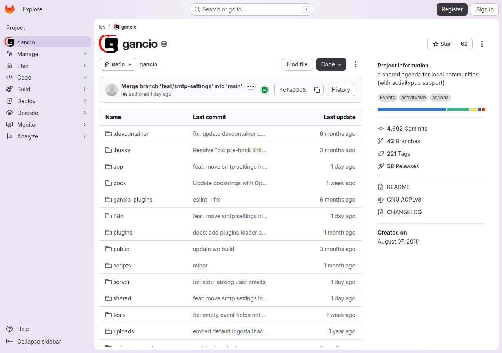Expand the Analyze sidebar menu

(x=47, y=136)
